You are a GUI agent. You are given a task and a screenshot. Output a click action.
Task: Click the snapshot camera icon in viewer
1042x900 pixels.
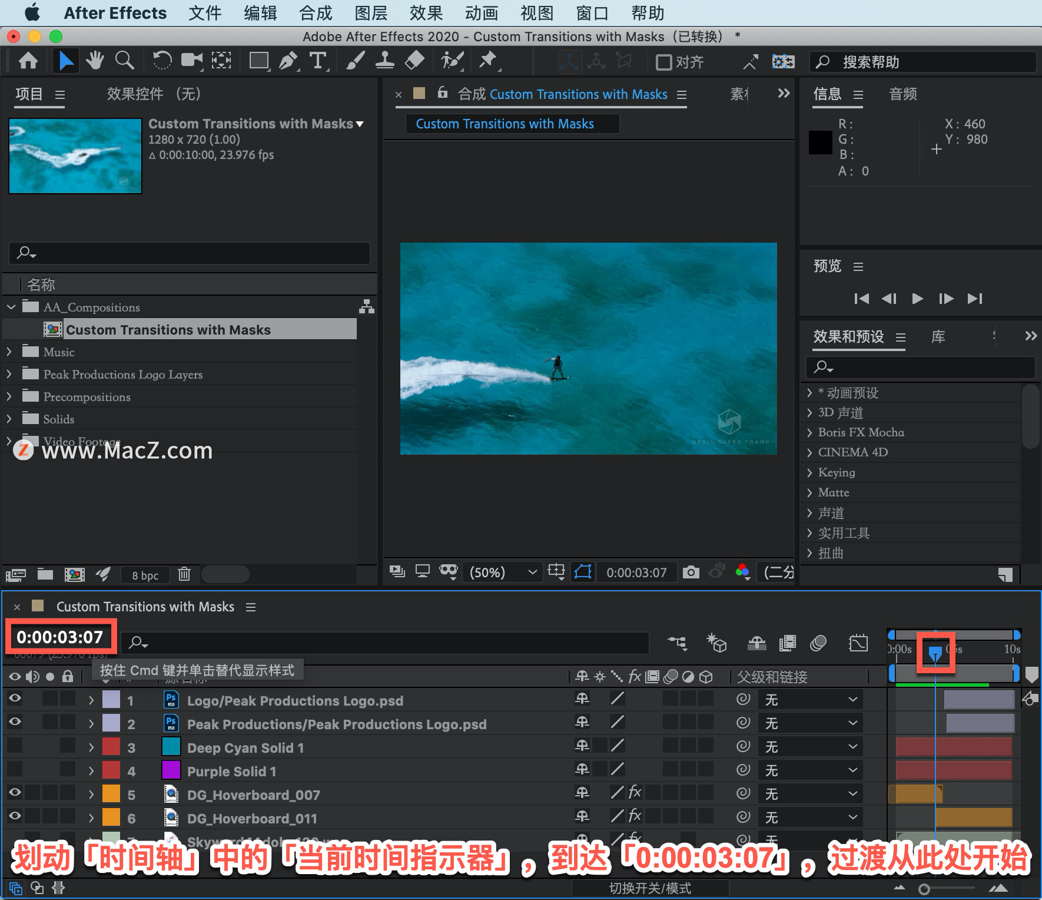(691, 572)
